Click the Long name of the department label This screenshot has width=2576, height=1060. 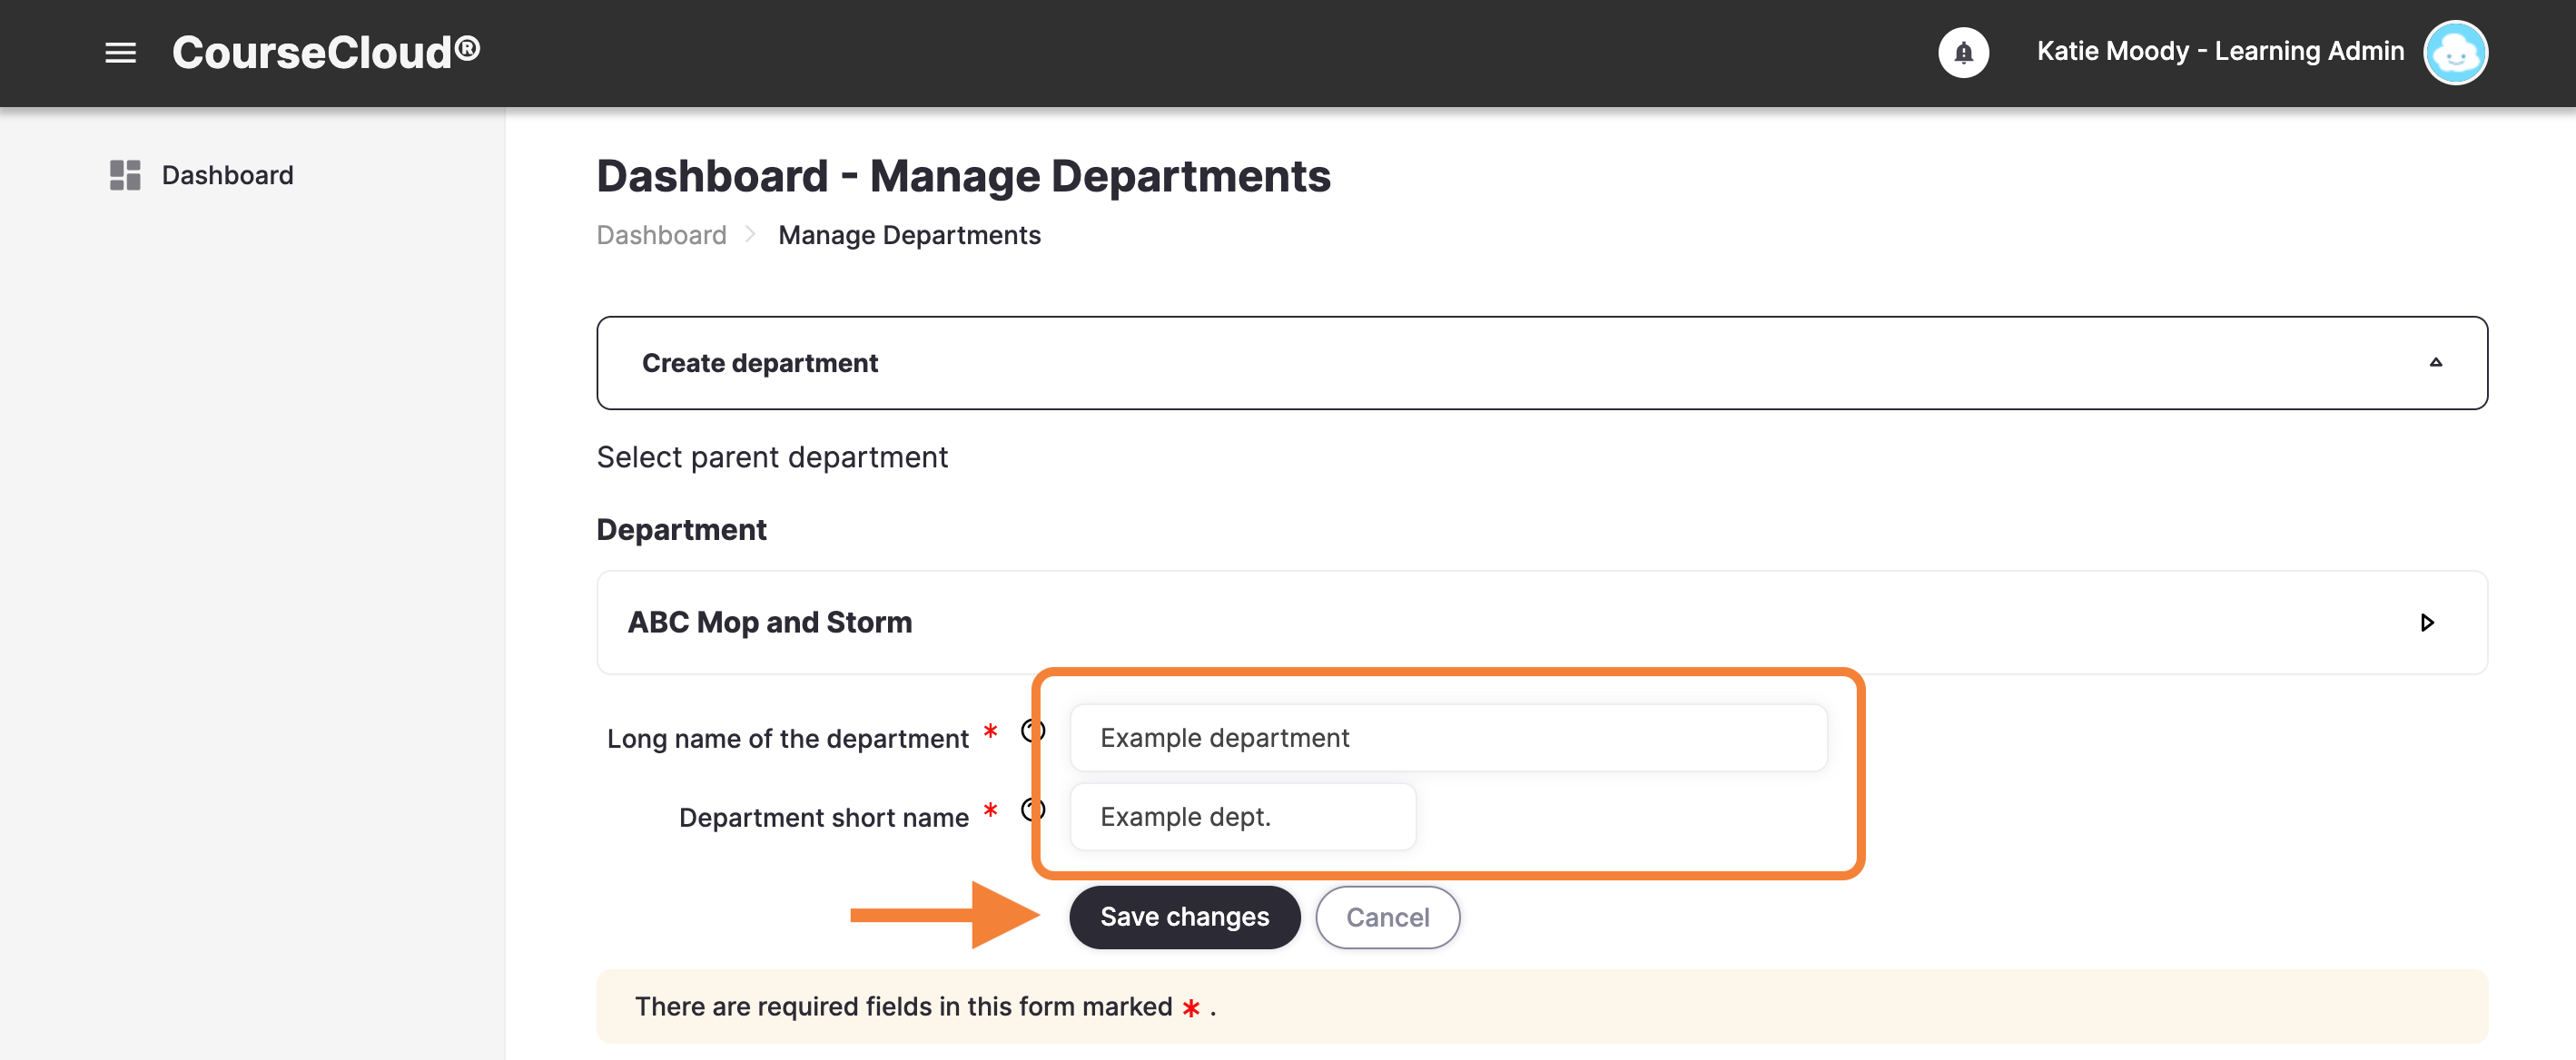tap(787, 739)
